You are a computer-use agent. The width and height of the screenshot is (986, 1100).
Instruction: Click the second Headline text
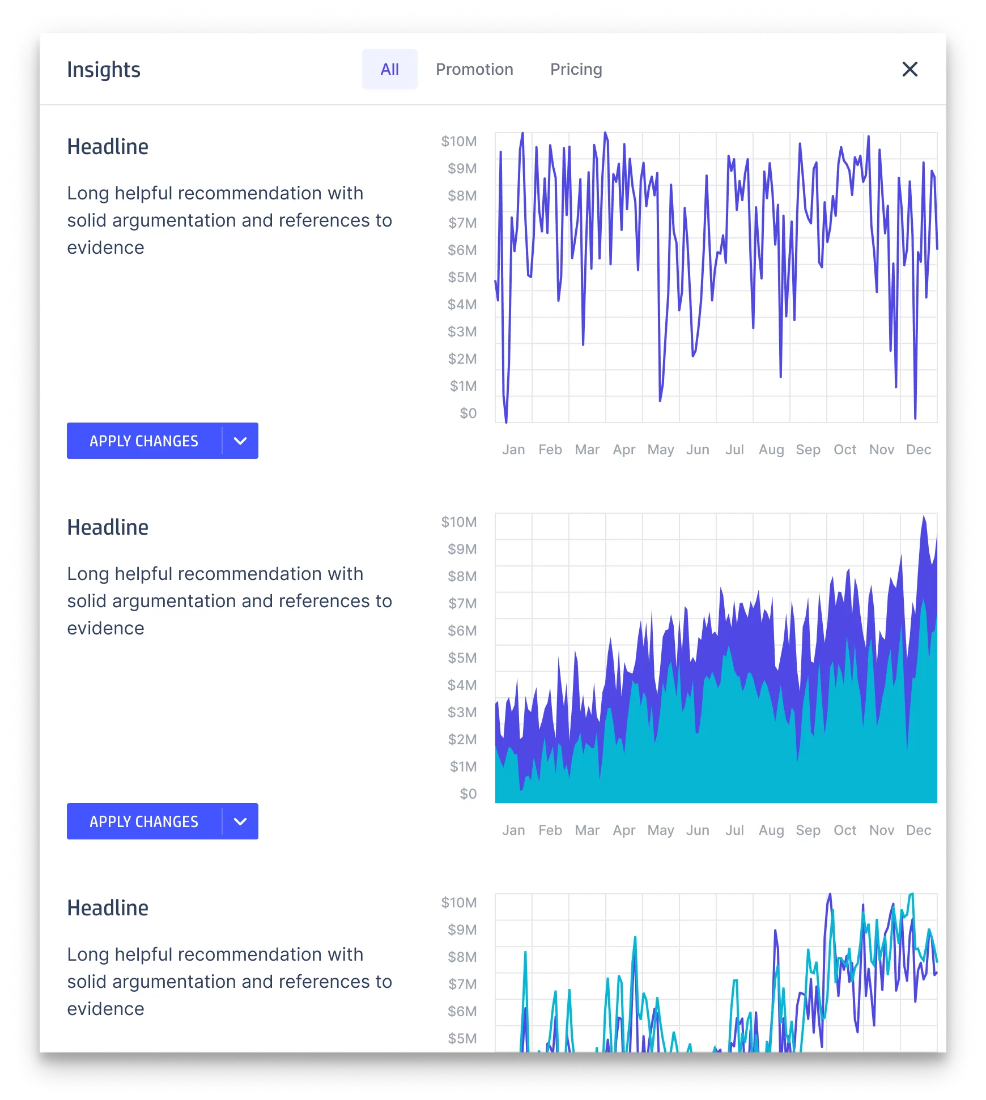108,527
